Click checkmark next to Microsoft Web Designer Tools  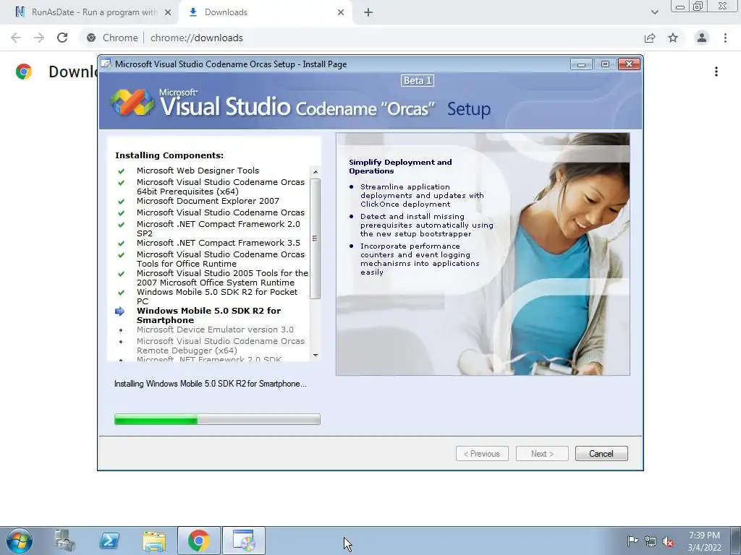click(x=122, y=171)
